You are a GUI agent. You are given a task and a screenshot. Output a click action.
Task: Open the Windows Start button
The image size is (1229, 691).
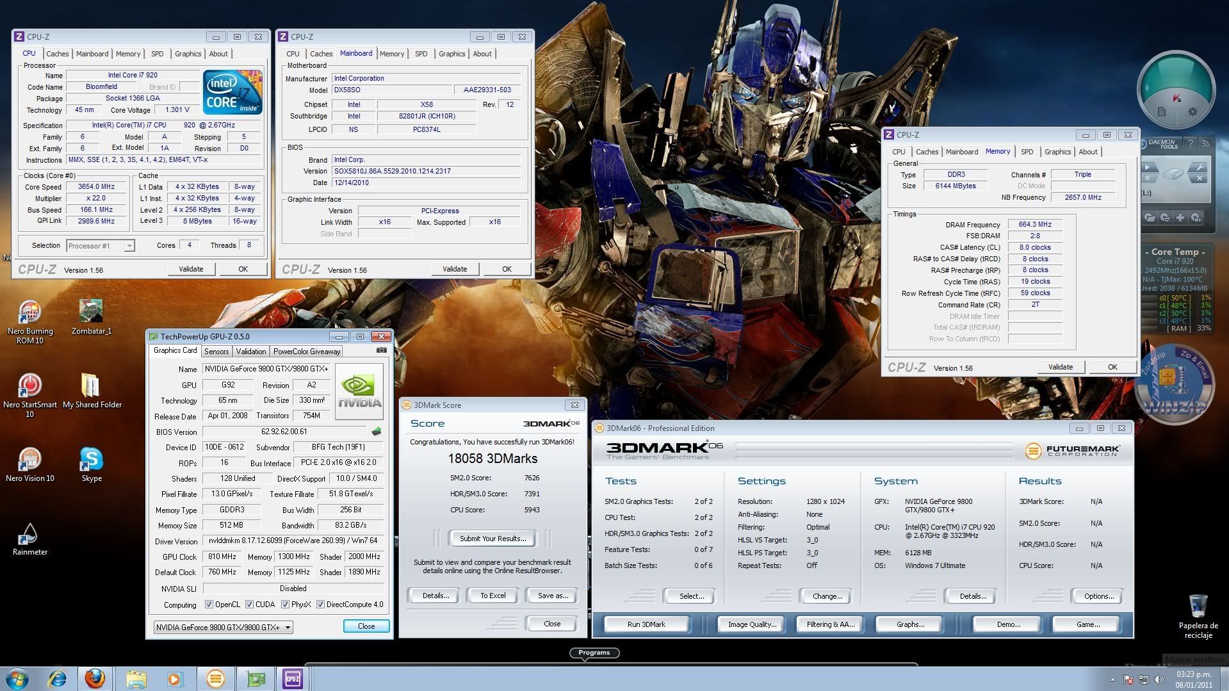[17, 678]
